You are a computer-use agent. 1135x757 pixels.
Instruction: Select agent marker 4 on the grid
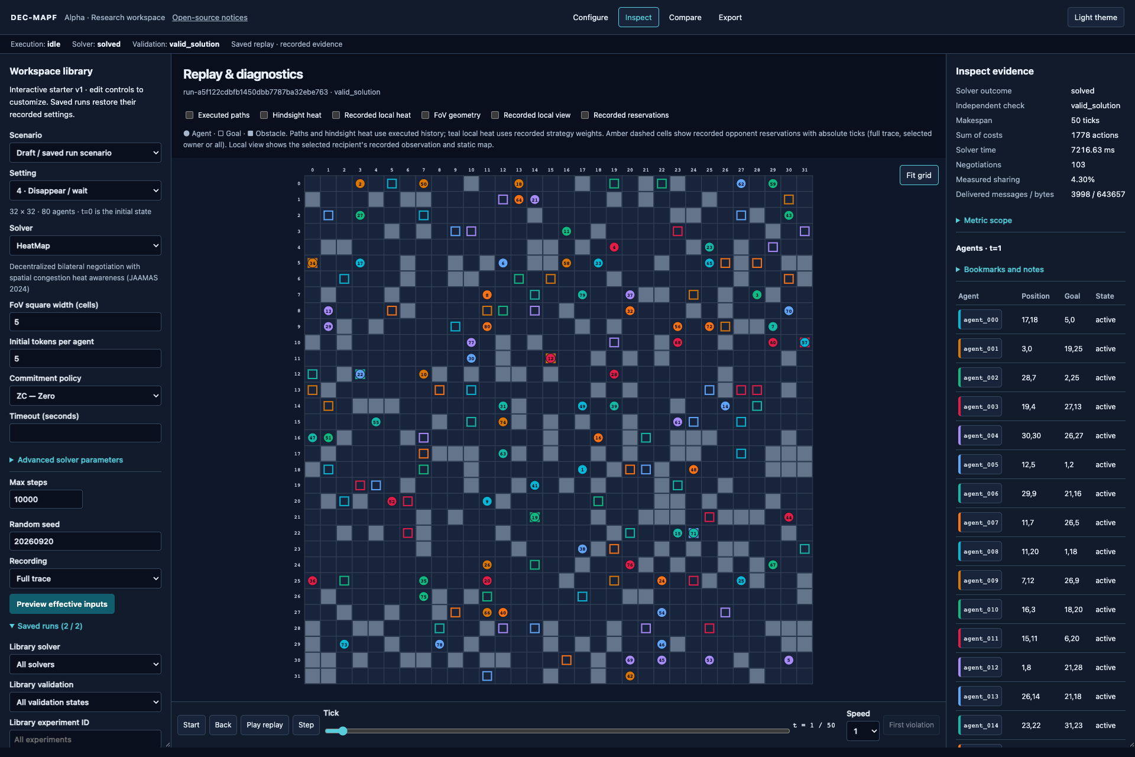tap(614, 247)
